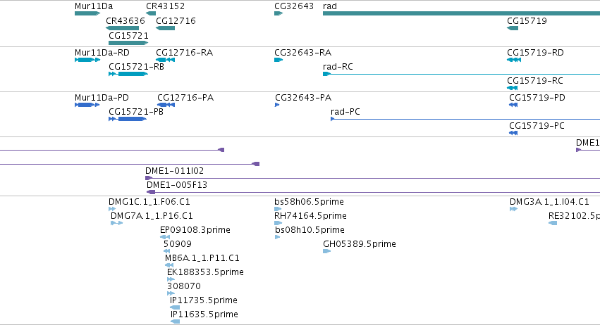The image size is (600, 325).
Task: Click EST bs58h06.5prime
Action: tap(310, 202)
